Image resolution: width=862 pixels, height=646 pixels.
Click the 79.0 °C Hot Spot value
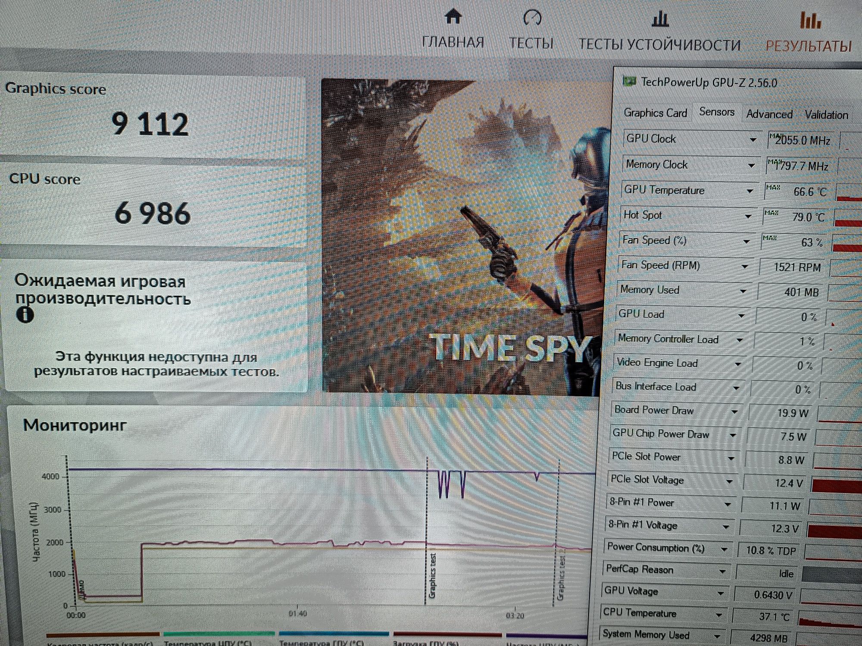[808, 217]
